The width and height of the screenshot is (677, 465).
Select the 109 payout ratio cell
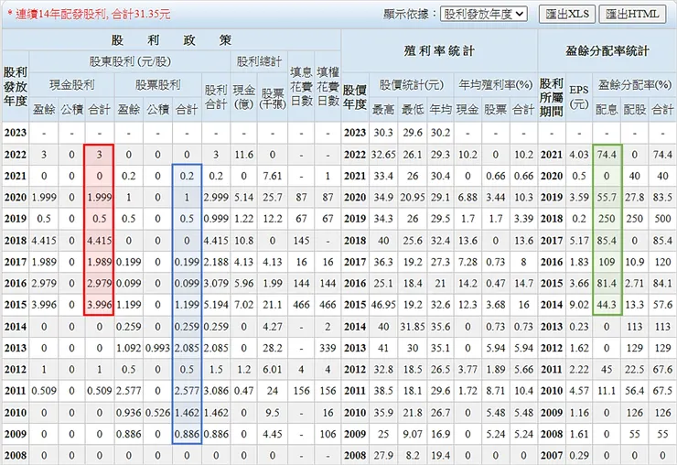click(x=607, y=262)
